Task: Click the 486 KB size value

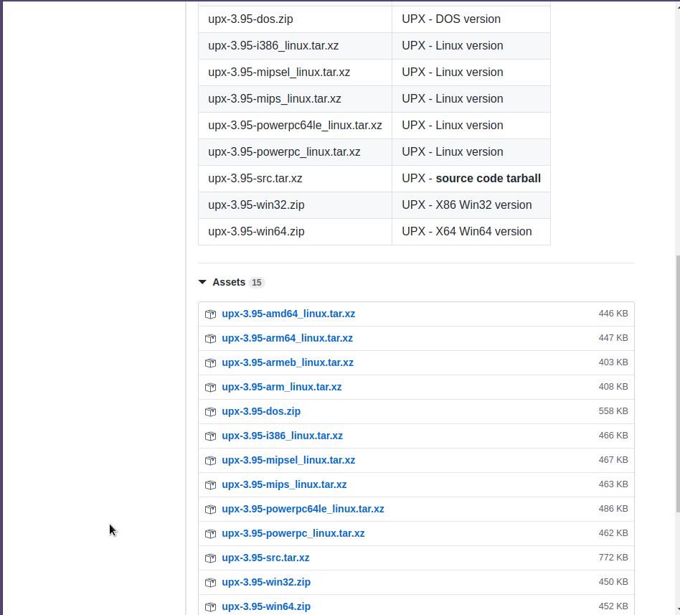Action: [x=613, y=509]
